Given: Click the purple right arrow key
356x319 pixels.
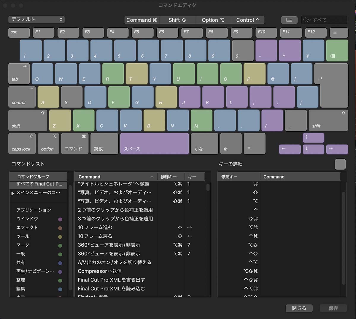Looking at the screenshot, I should [337, 149].
